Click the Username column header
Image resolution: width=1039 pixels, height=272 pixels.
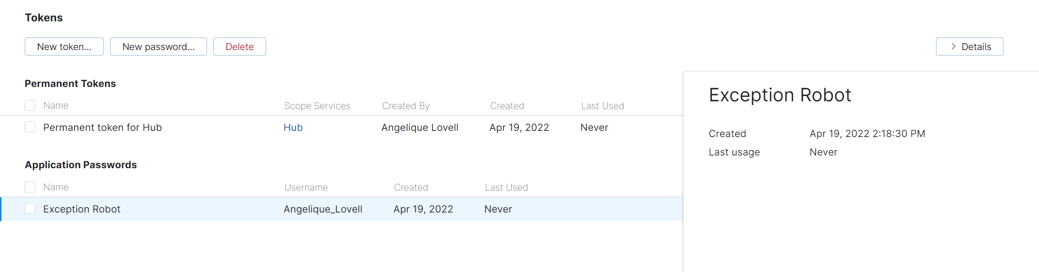coord(306,187)
